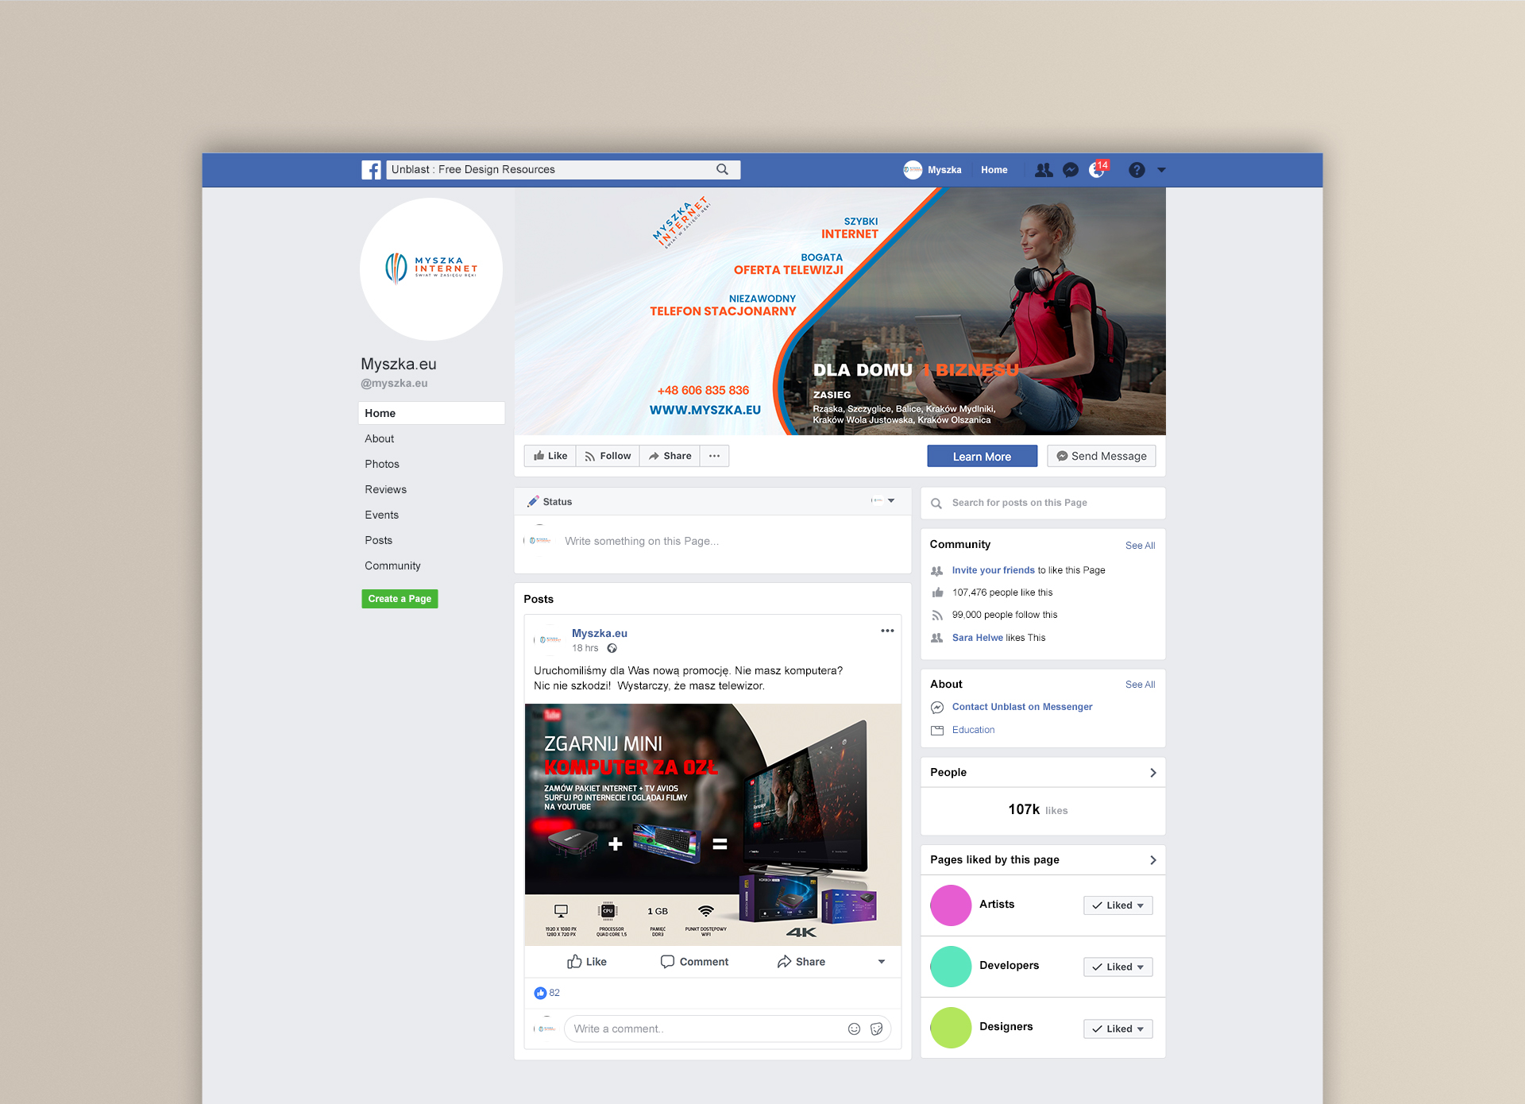This screenshot has width=1525, height=1104.
Task: Click the search magnifier icon in top bar
Action: coord(722,169)
